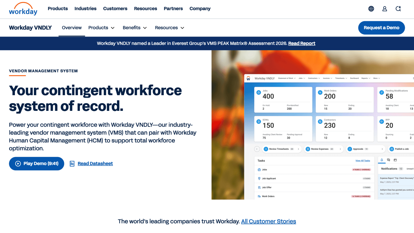Click the search sparkle icon in header
This screenshot has width=414, height=233.
tap(398, 9)
